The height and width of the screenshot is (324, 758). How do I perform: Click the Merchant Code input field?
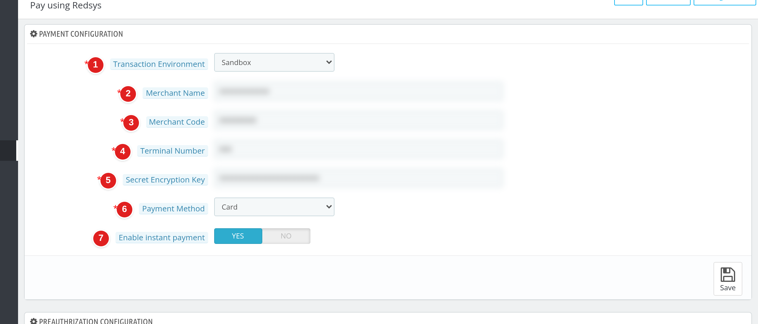click(x=359, y=120)
